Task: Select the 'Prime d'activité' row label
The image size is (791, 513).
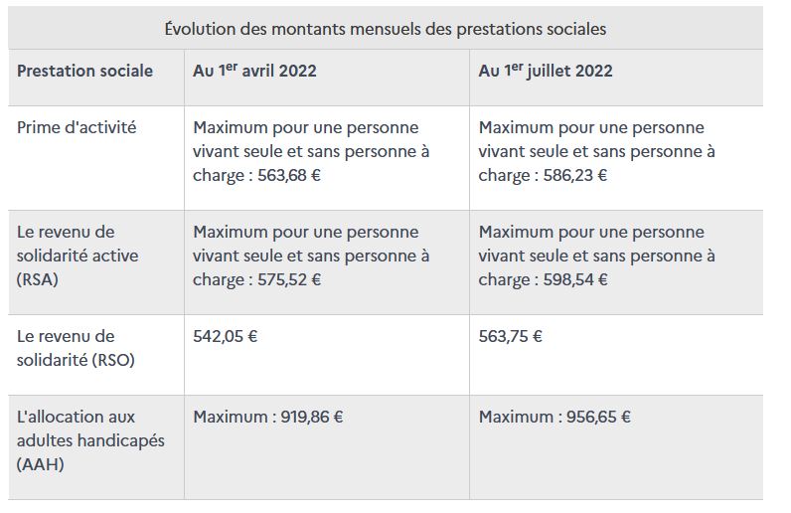Action: click(77, 127)
